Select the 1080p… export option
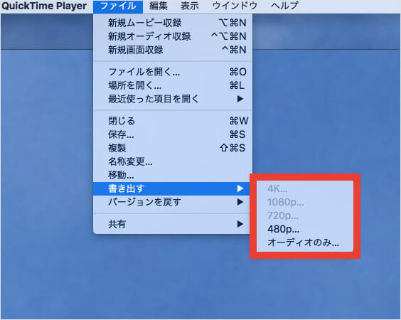Screen dimensions: 401x320 (305, 203)
